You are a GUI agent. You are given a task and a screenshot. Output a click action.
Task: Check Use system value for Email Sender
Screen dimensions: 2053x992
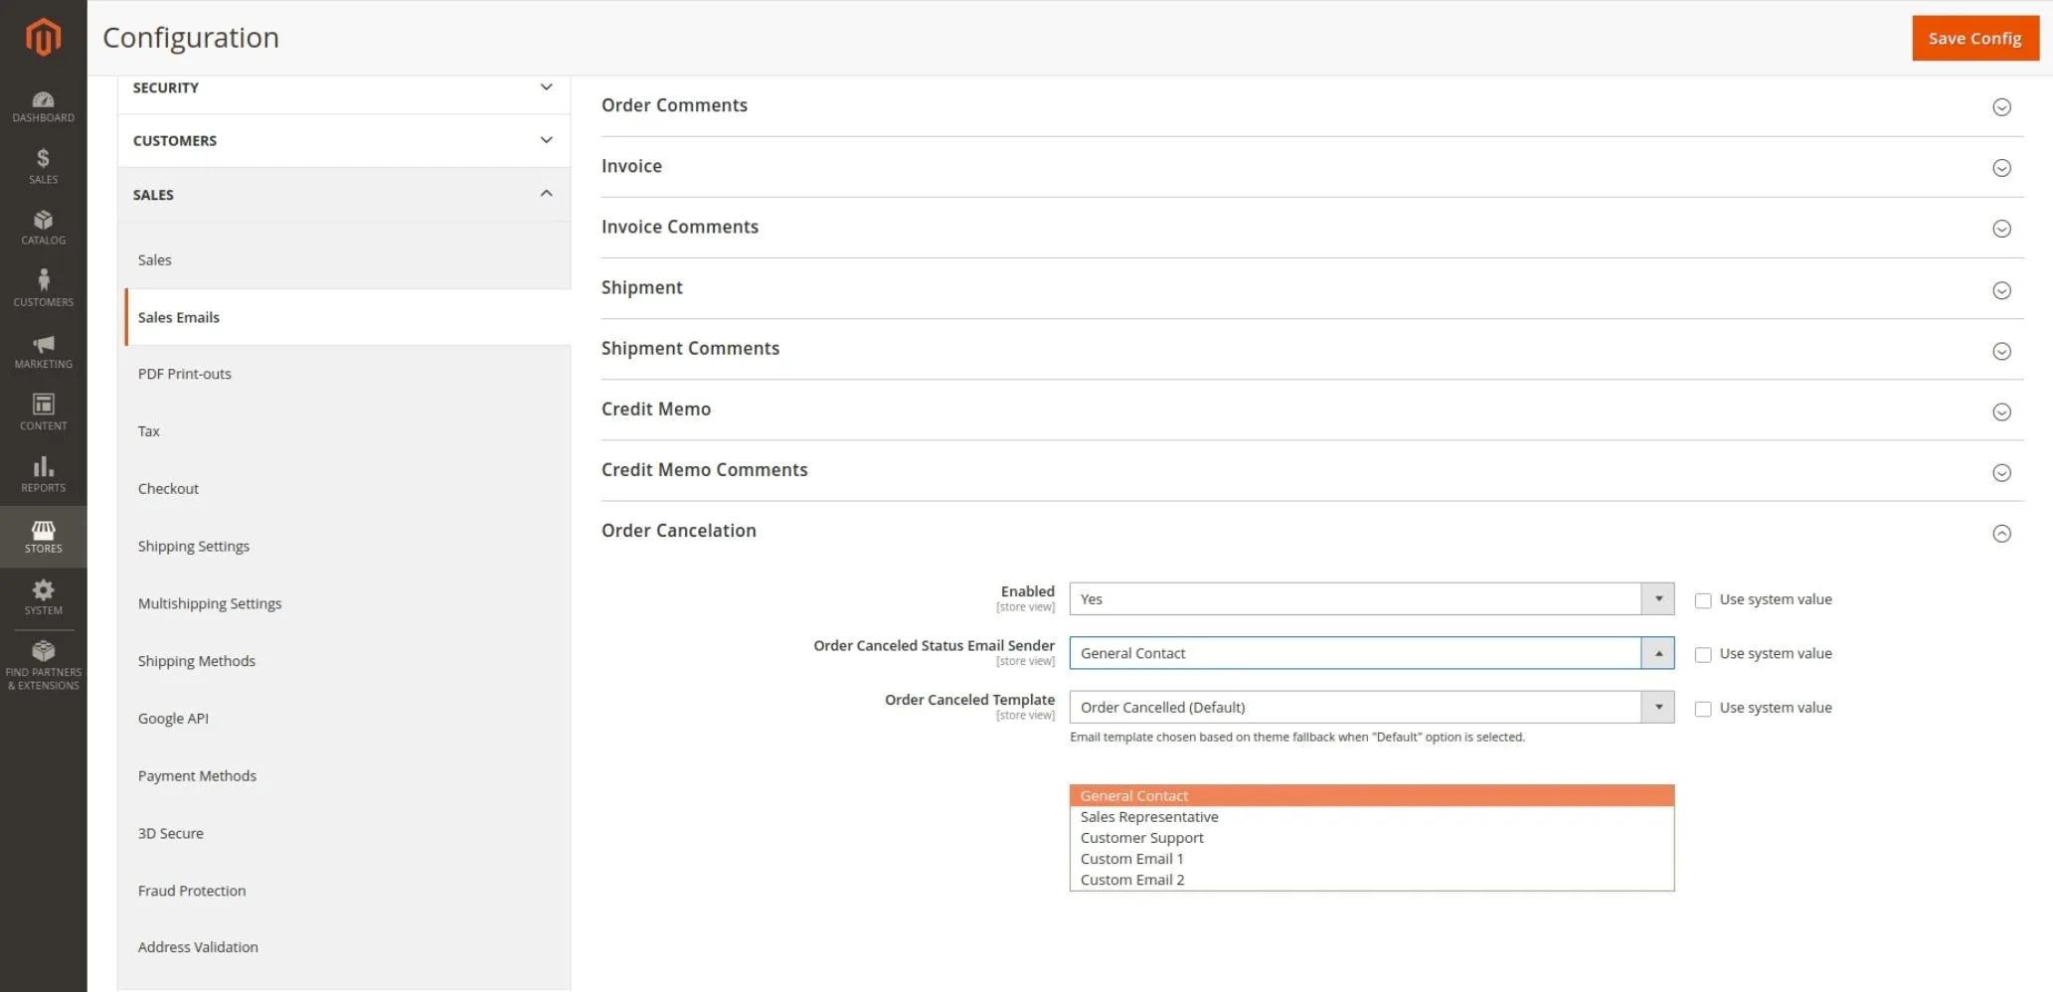(x=1703, y=655)
